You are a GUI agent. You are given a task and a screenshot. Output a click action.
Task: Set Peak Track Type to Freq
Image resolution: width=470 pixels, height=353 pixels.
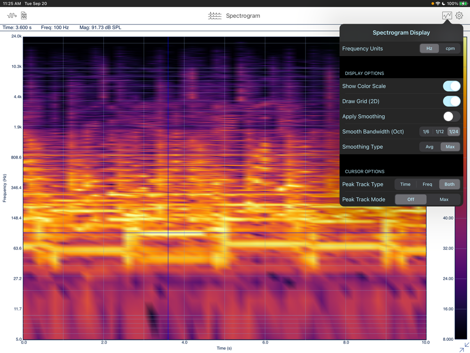[x=427, y=185]
